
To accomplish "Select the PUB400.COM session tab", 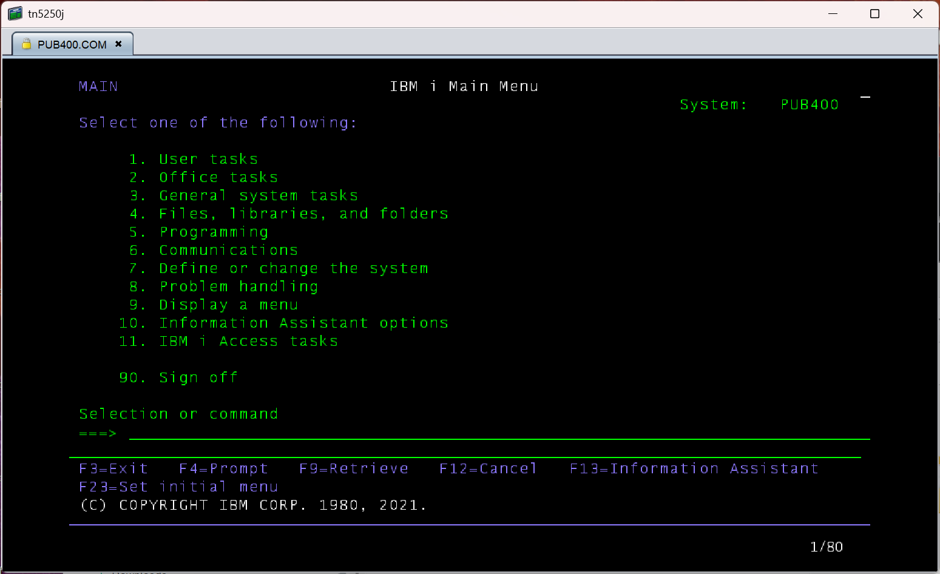I will point(72,44).
